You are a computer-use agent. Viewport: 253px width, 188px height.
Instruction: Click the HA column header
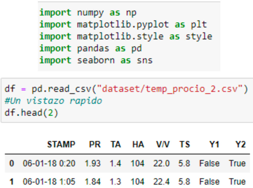click(138, 145)
